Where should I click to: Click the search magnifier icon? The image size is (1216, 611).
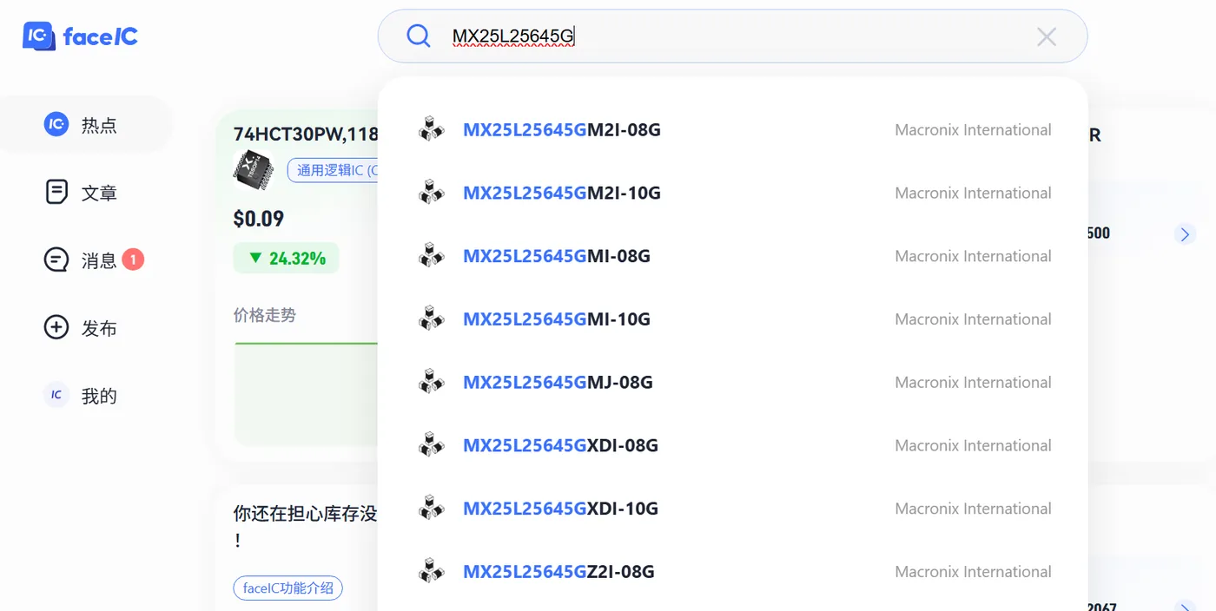click(419, 36)
